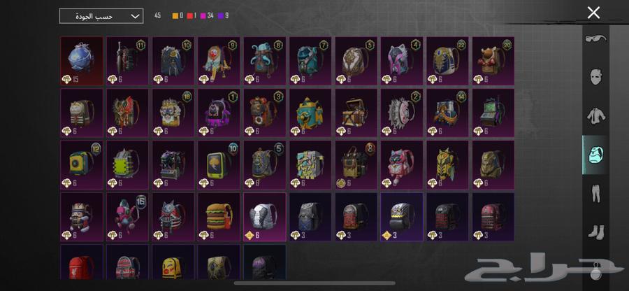This screenshot has width=629, height=291.
Task: Open the pants category icon
Action: pos(595,193)
